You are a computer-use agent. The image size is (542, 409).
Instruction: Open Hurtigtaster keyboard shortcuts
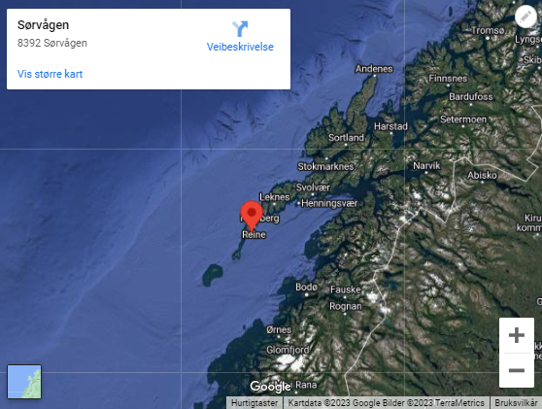pyautogui.click(x=254, y=403)
